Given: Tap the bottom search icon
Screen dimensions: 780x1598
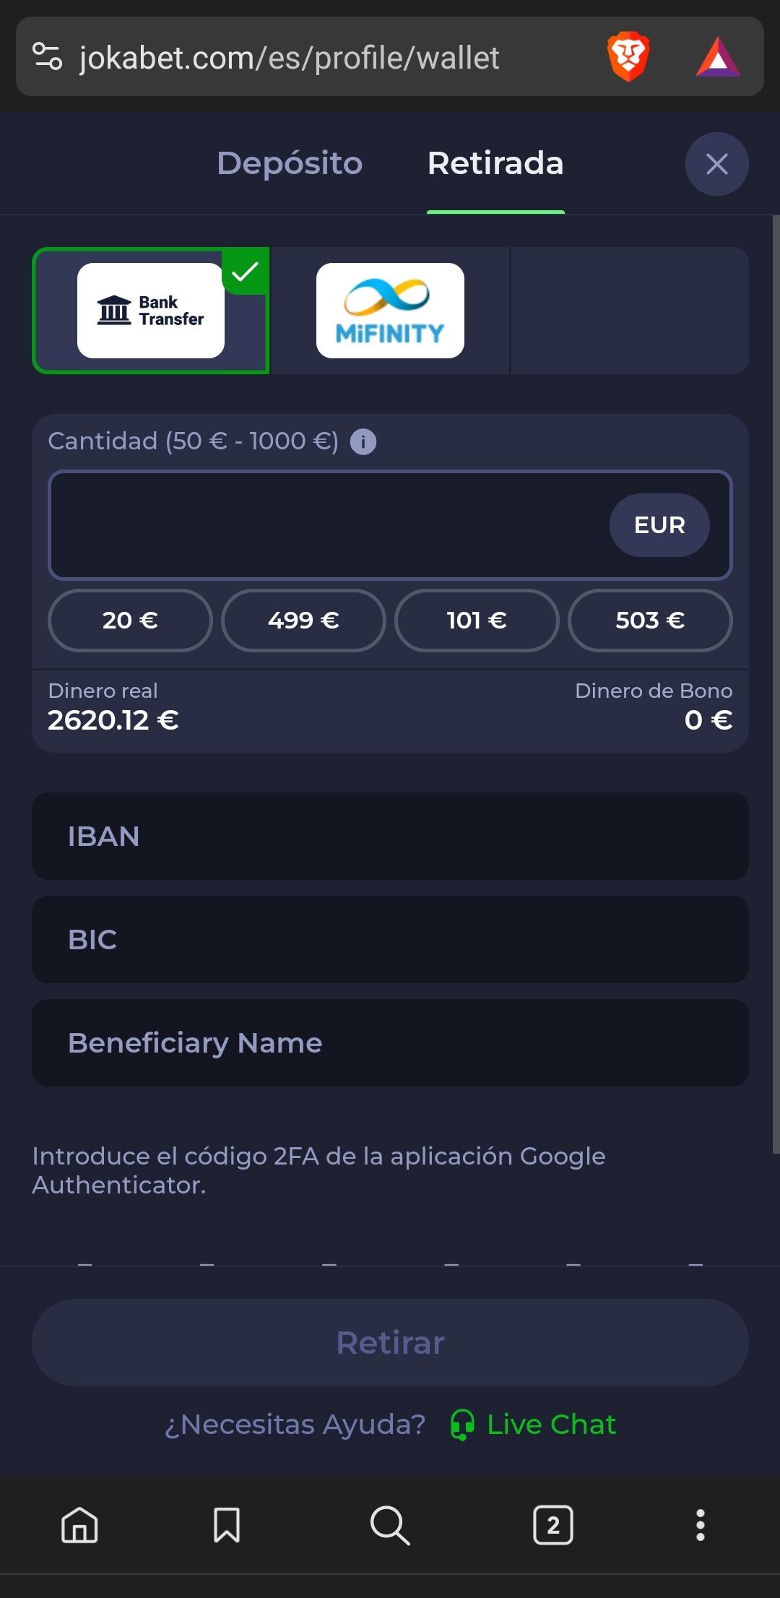Looking at the screenshot, I should (x=390, y=1525).
